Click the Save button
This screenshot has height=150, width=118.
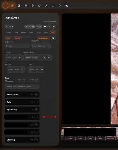[8, 38]
